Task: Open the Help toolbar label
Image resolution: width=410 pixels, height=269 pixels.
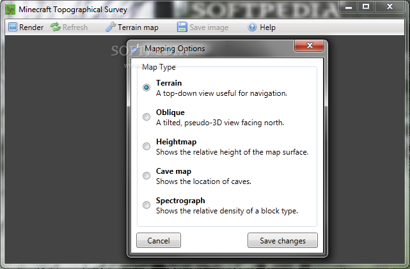Action: [x=268, y=27]
